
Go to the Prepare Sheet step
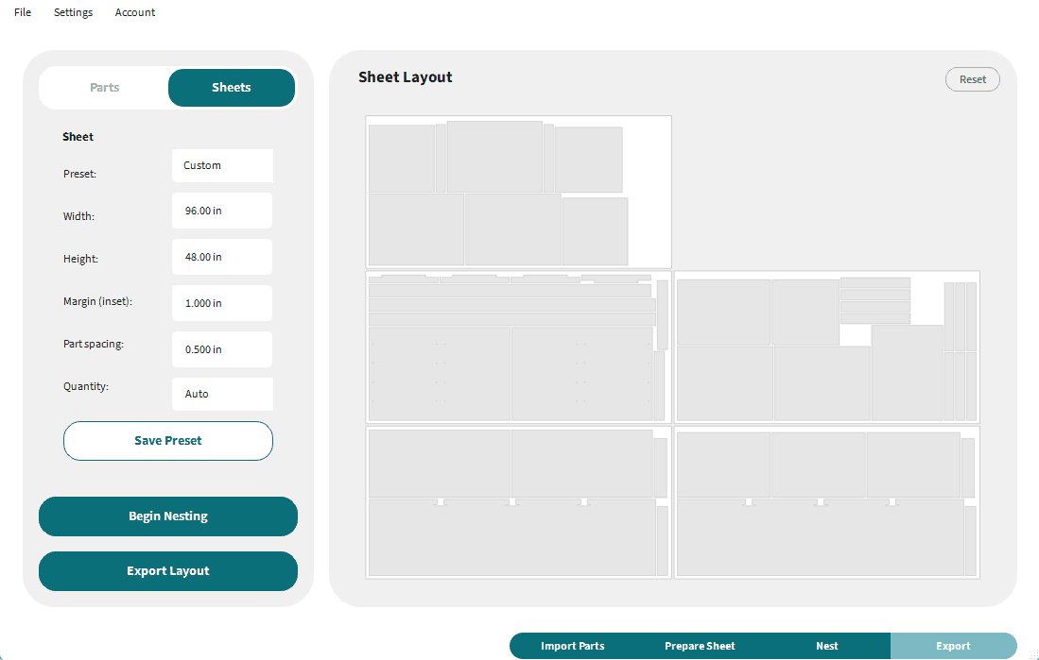[700, 646]
